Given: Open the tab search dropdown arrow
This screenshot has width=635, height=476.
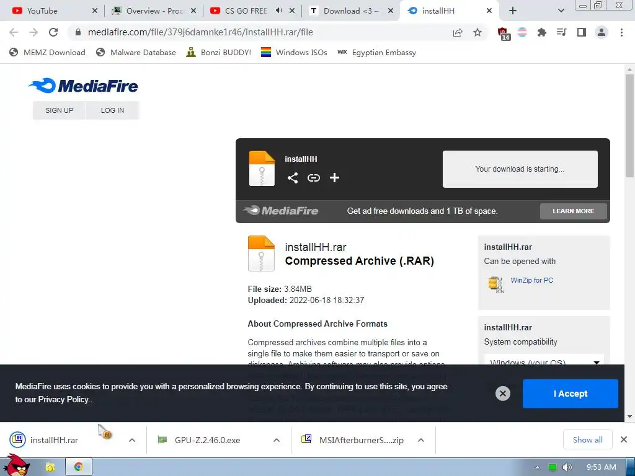Looking at the screenshot, I should [561, 11].
